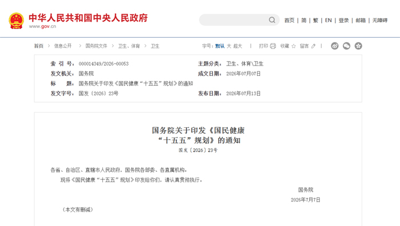The image size is (400, 226).
Task: Click the pencil icon next to 留言
Action: click(x=314, y=46)
